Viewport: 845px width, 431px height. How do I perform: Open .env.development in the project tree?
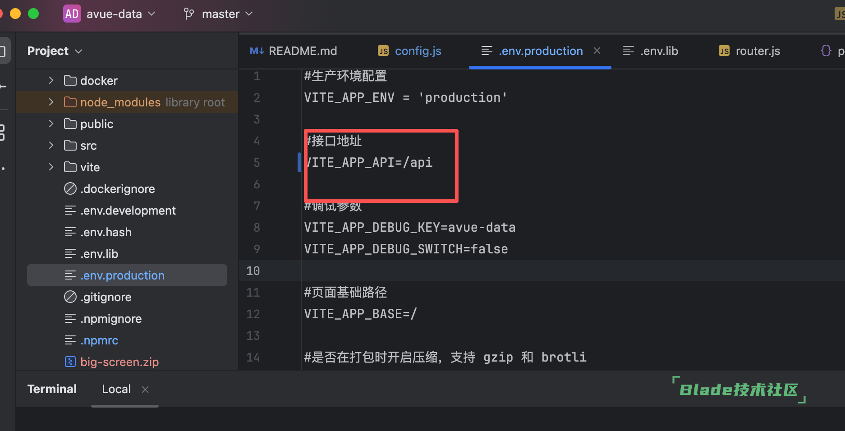point(128,211)
